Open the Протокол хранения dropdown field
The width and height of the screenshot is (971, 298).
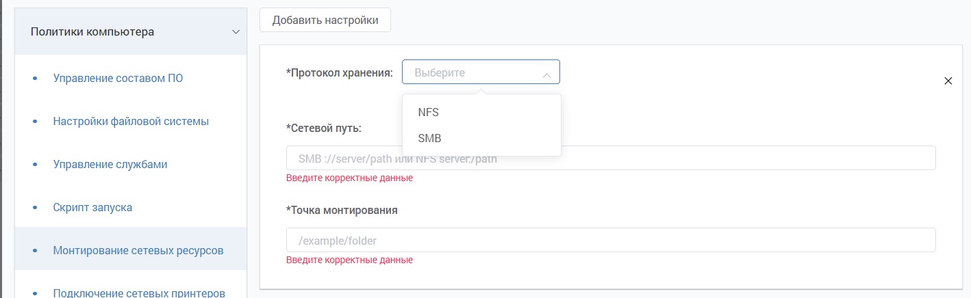472,72
